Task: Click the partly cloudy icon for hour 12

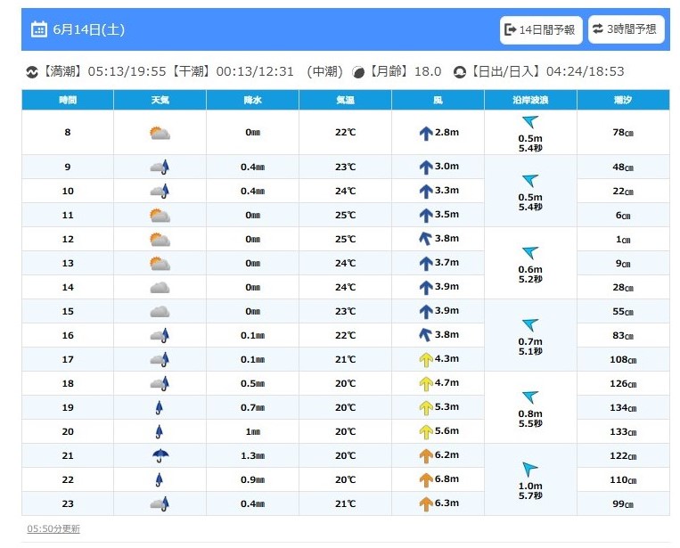Action: click(160, 240)
